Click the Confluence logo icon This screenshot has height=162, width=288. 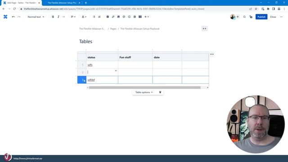point(5,17)
